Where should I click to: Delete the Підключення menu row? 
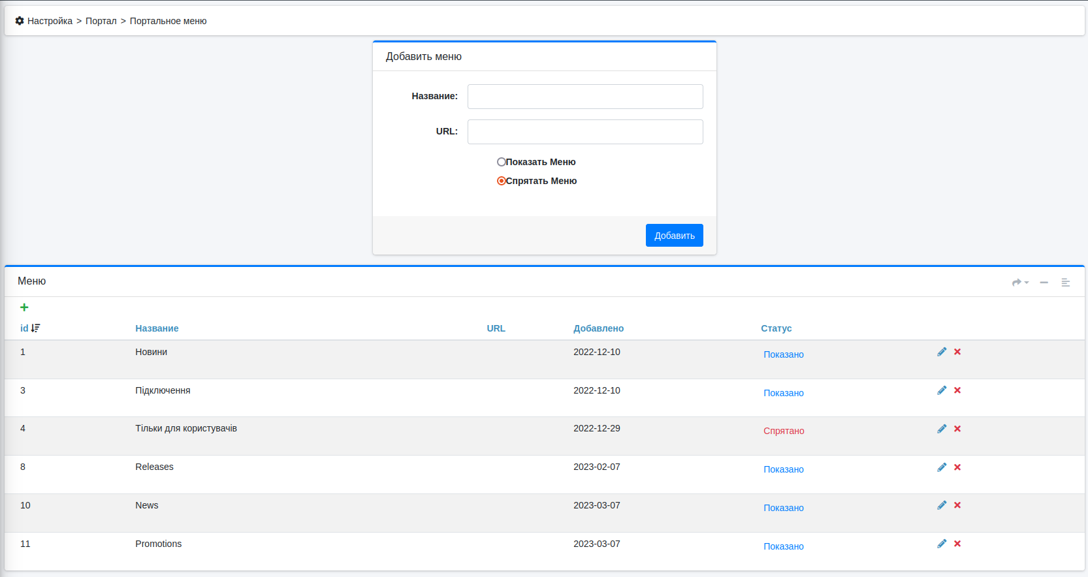pos(957,390)
